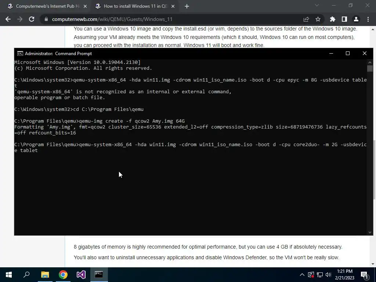The width and height of the screenshot is (376, 282).
Task: Click Command Prompt scrollbar up arrow
Action: coord(370,62)
